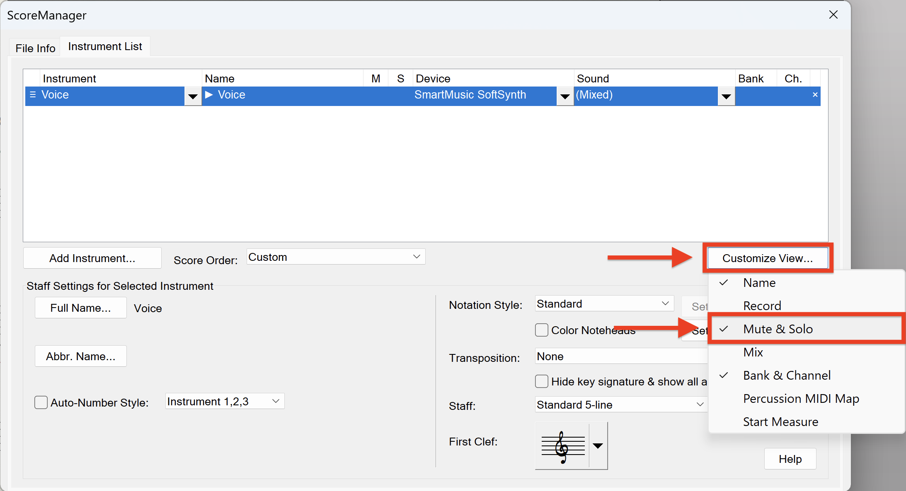
Task: Check Hide key signature & show all accidentals
Action: (x=541, y=381)
